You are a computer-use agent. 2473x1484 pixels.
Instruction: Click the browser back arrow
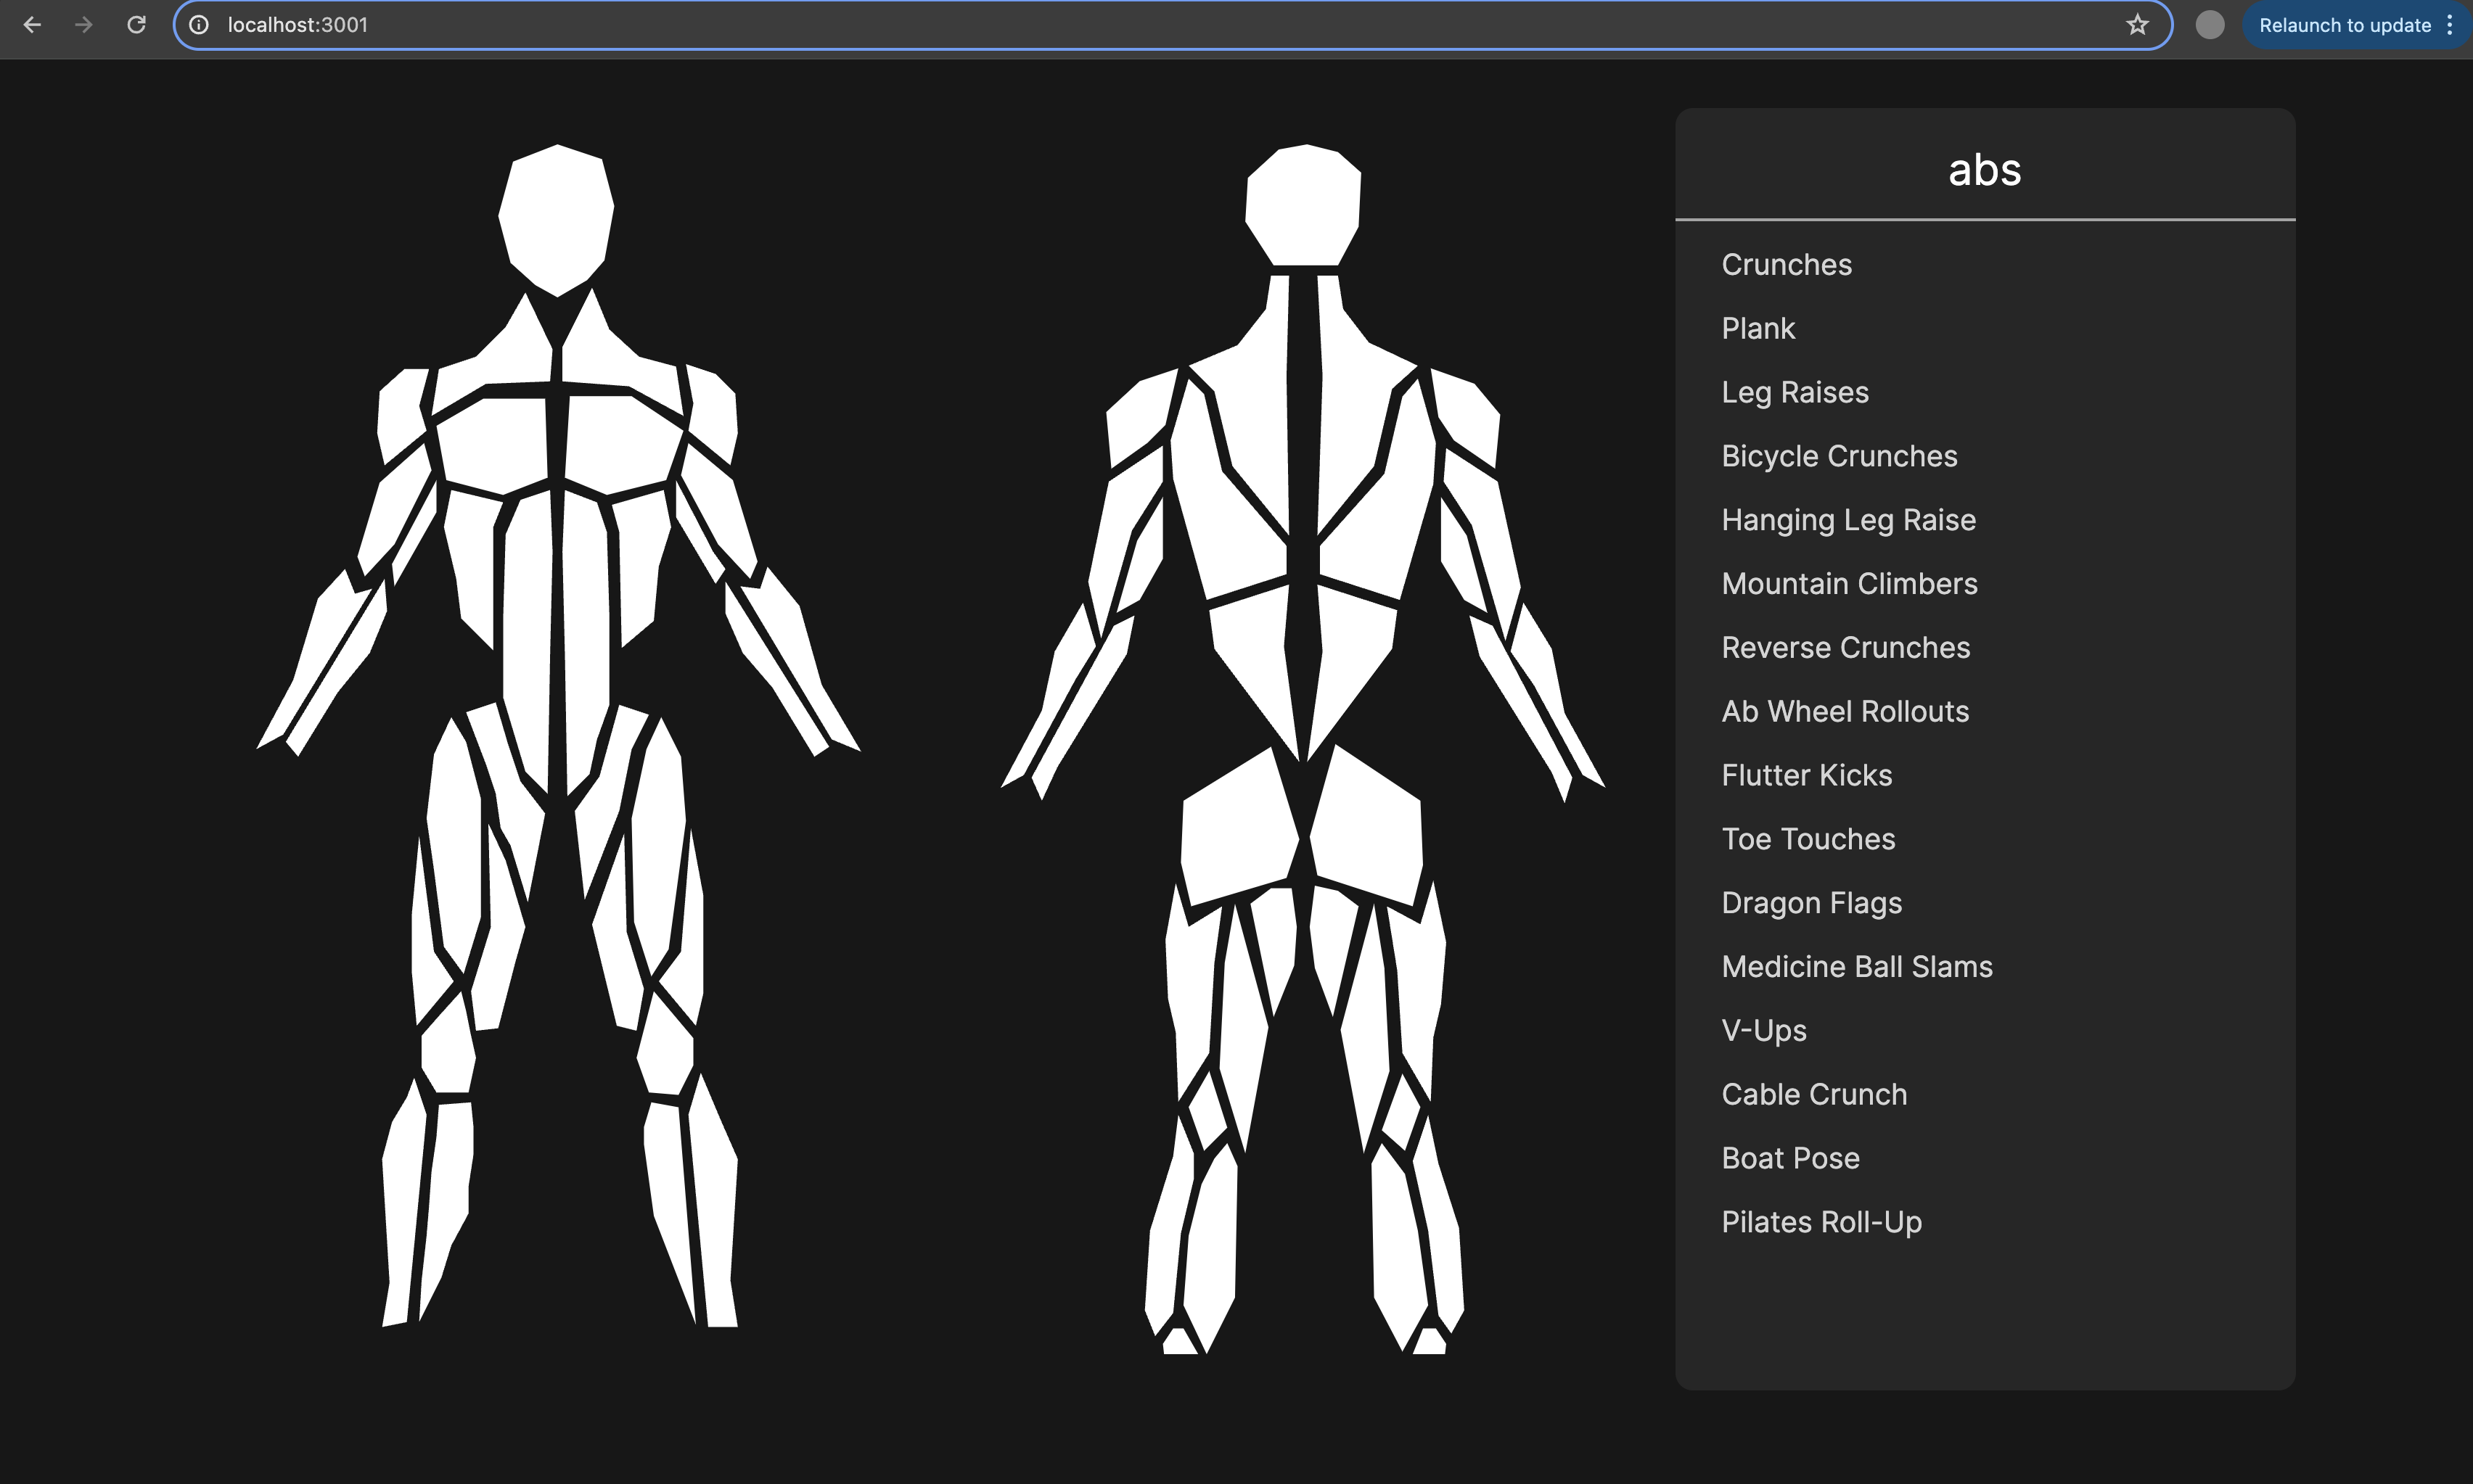[x=32, y=25]
